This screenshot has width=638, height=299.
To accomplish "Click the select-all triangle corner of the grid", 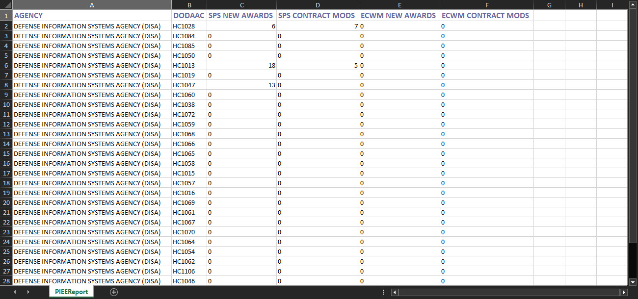I will coord(6,5).
